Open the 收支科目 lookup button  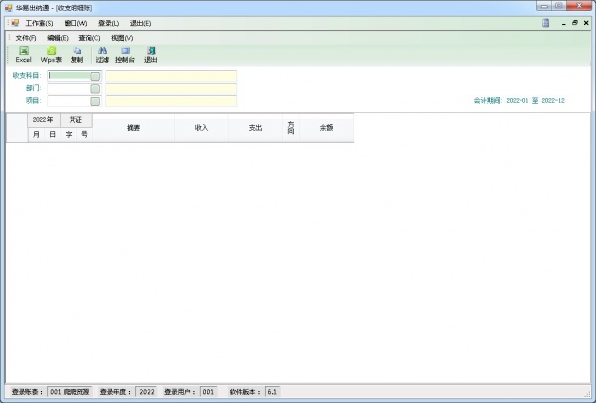coord(95,76)
